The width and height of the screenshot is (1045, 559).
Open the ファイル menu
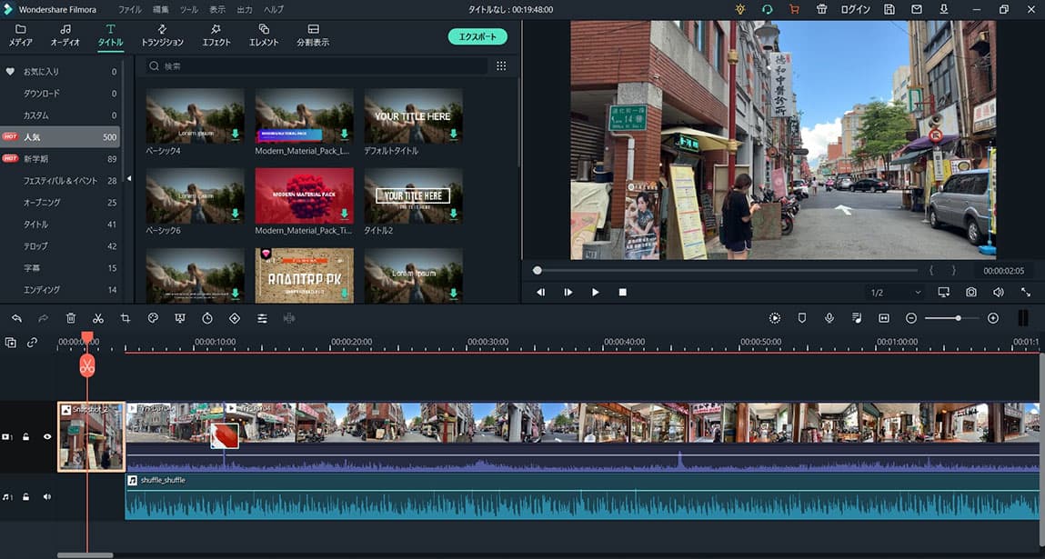[x=130, y=9]
